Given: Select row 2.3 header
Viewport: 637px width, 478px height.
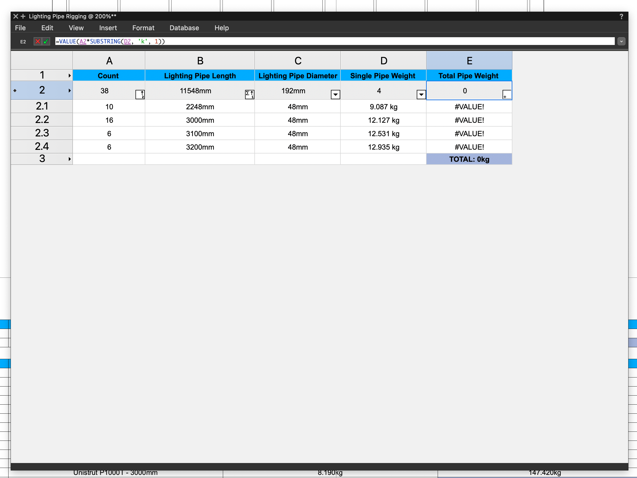Looking at the screenshot, I should 42,133.
